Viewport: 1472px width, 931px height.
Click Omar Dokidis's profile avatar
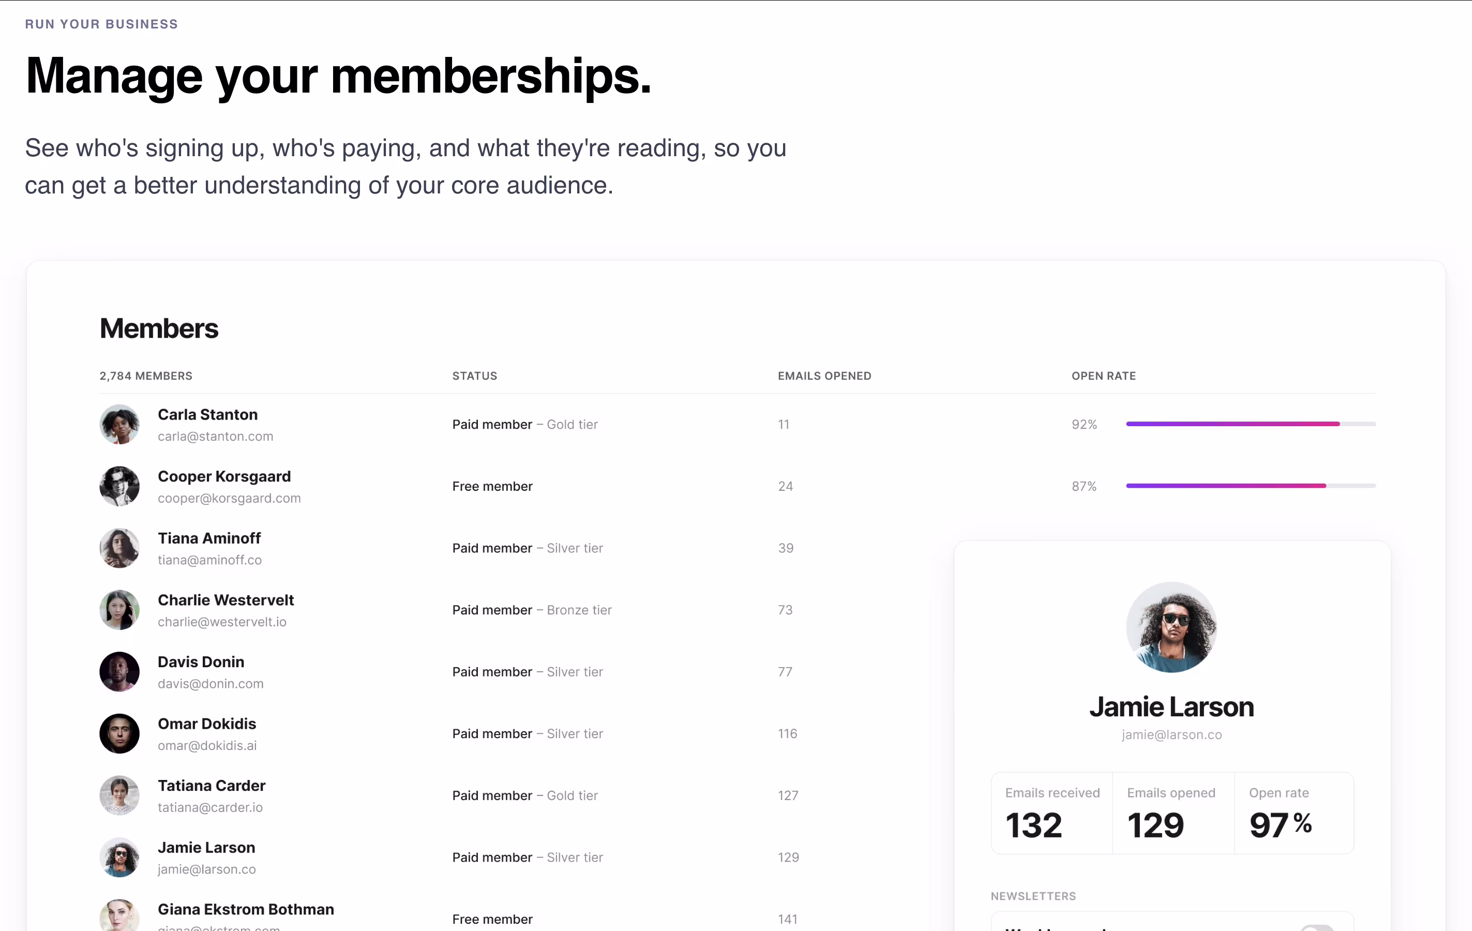pos(119,733)
